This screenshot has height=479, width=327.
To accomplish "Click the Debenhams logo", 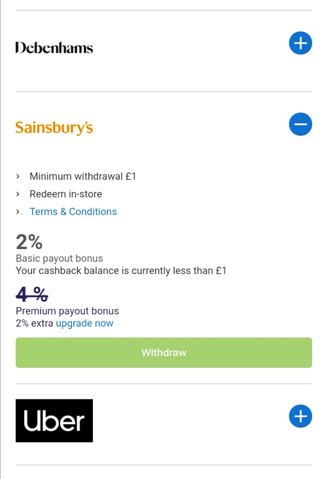I will 54,48.
